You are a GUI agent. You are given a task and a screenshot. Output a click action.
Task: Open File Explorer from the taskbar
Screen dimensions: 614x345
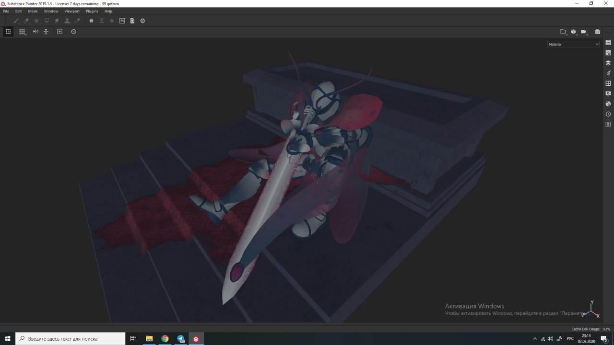coord(149,339)
